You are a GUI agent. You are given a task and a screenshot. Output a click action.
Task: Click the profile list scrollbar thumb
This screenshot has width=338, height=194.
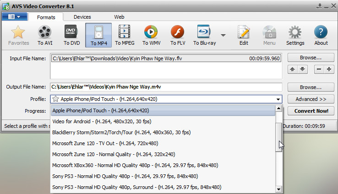[279, 137]
